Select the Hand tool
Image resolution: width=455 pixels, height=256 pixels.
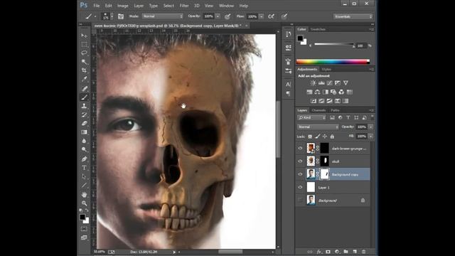(84, 194)
